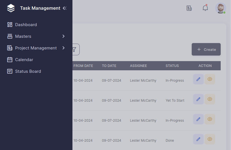
Task: Expand the Project Management submenu chevron
Action: (x=64, y=48)
